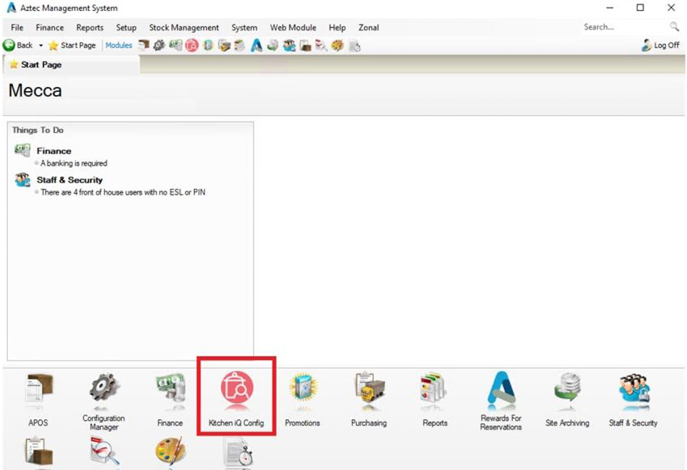Image resolution: width=687 pixels, height=470 pixels.
Task: Launch Rewards For Reservations module
Action: point(501,391)
